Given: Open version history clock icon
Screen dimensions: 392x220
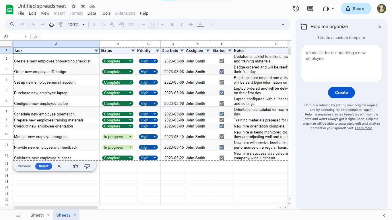Looking at the screenshot, I should point(296,9).
